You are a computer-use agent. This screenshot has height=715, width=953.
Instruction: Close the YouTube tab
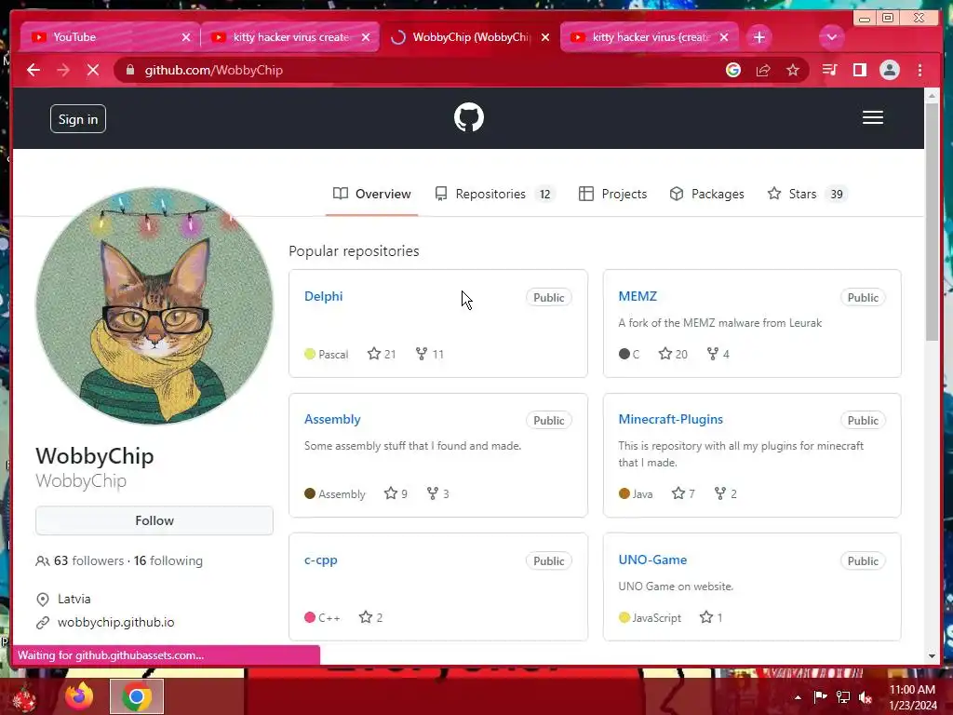tap(186, 37)
